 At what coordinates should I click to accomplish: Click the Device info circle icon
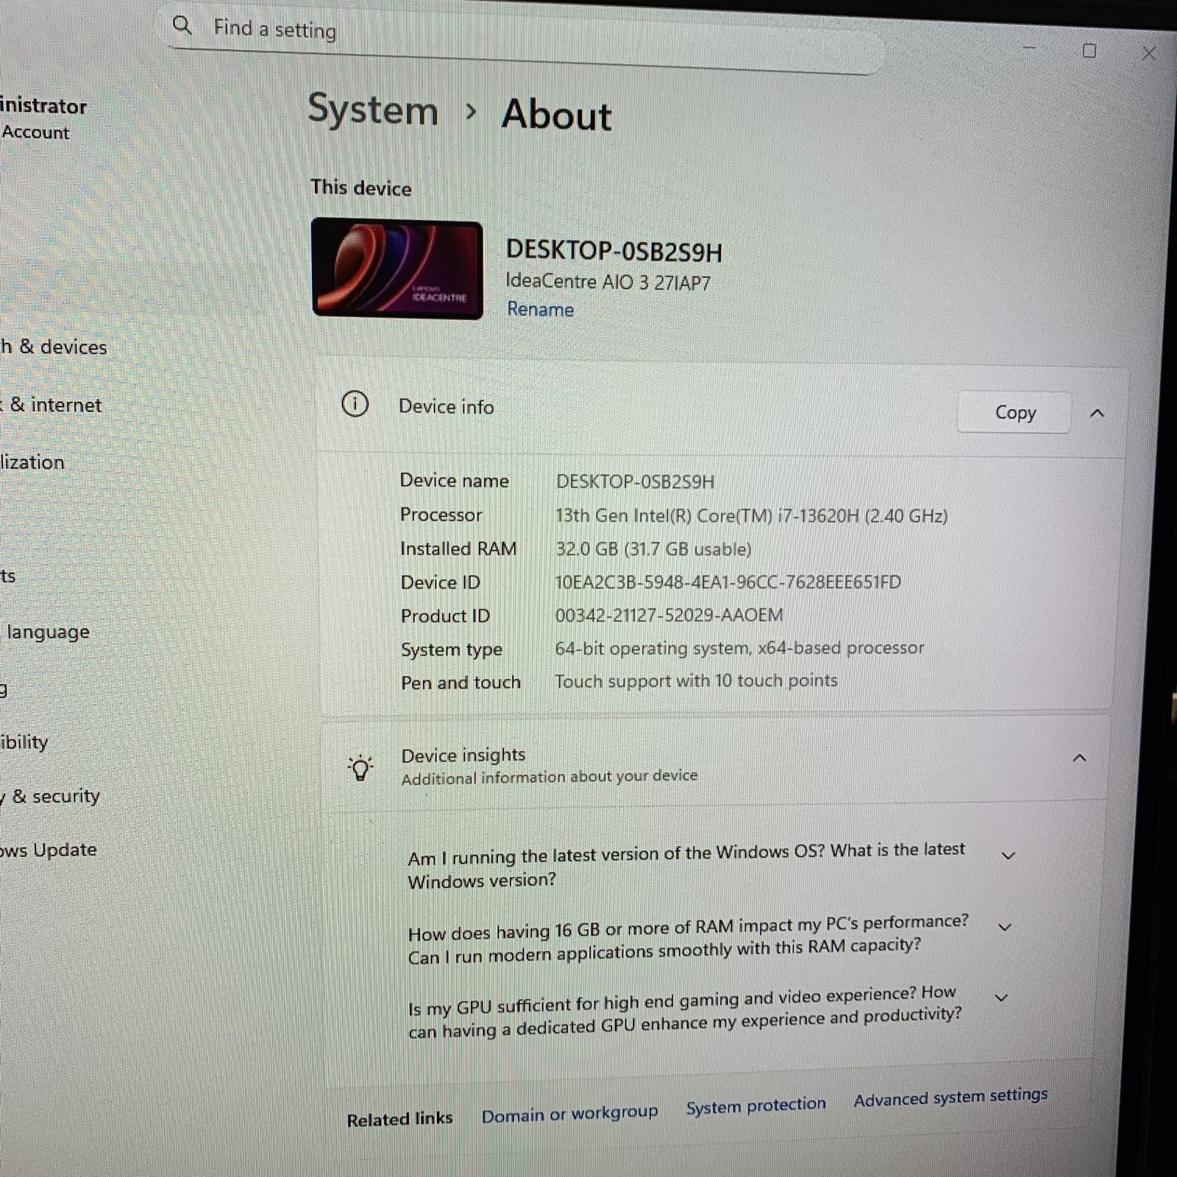355,404
